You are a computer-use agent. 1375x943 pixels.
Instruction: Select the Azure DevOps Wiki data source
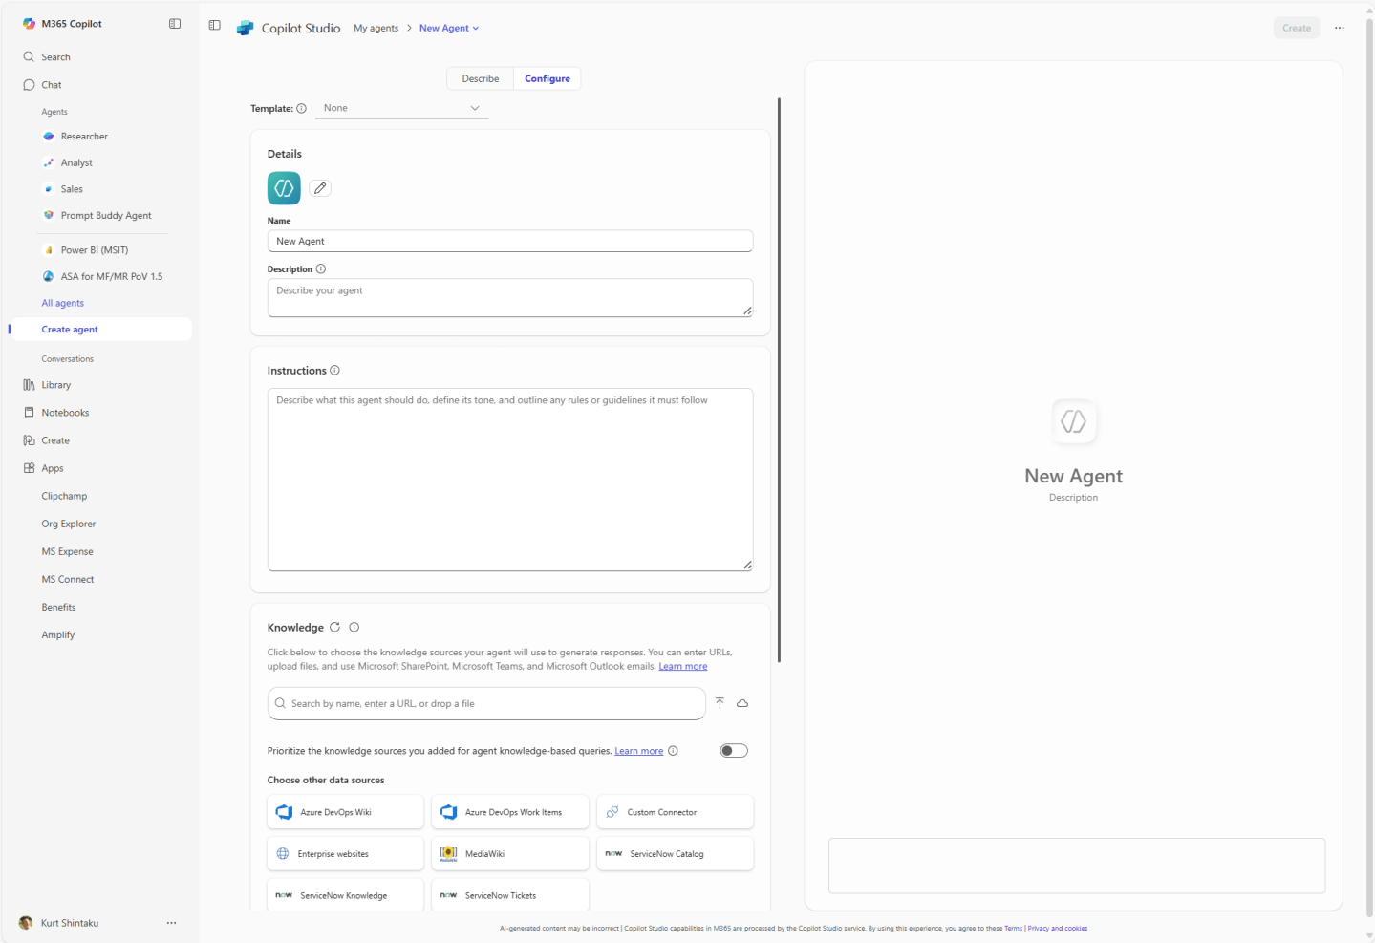(344, 811)
